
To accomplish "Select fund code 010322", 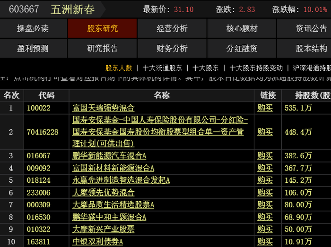I will [38, 229].
